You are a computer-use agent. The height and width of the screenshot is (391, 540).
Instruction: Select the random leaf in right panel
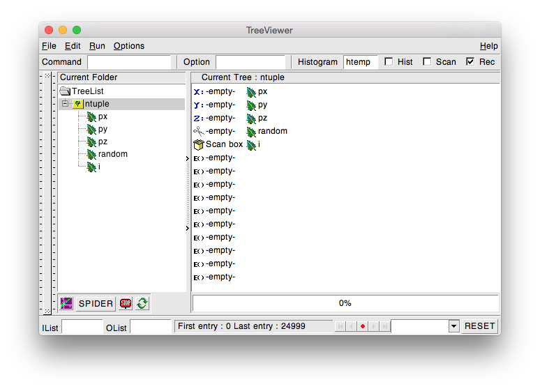[x=251, y=131]
